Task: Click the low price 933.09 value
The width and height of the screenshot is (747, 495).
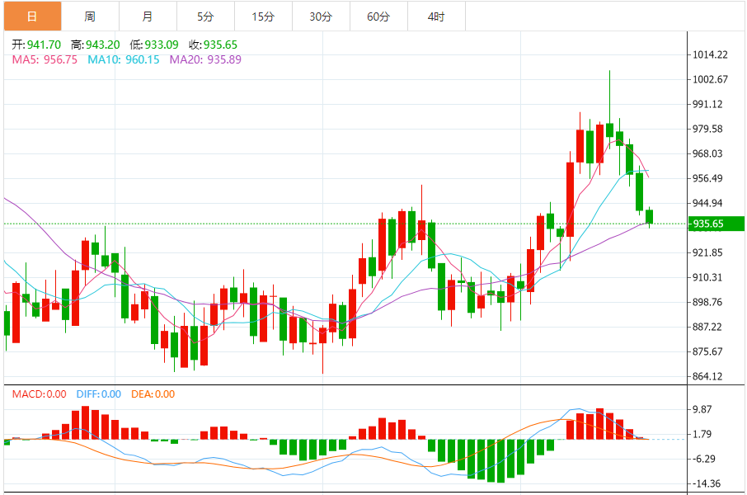Action: (x=162, y=45)
